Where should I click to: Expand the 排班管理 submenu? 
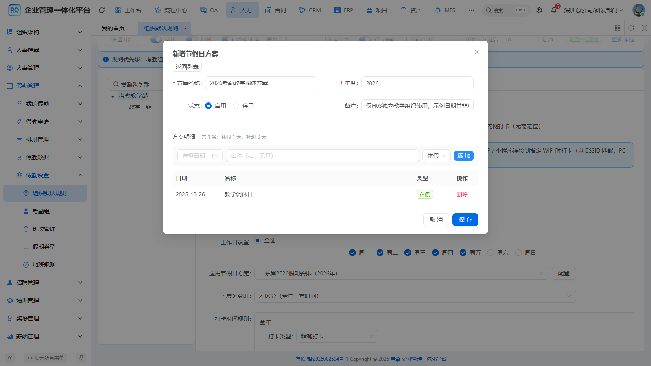(45, 139)
